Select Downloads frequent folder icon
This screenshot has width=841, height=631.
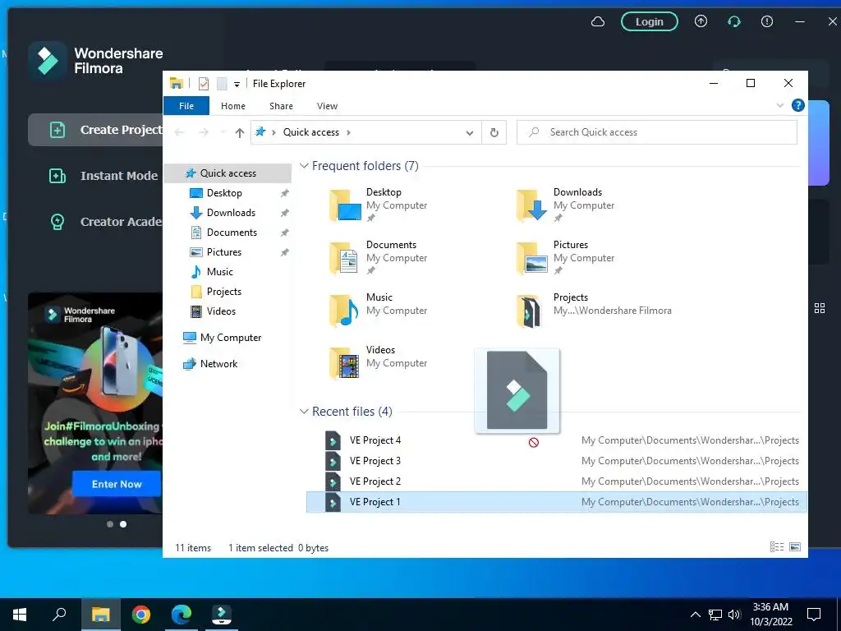coord(532,205)
